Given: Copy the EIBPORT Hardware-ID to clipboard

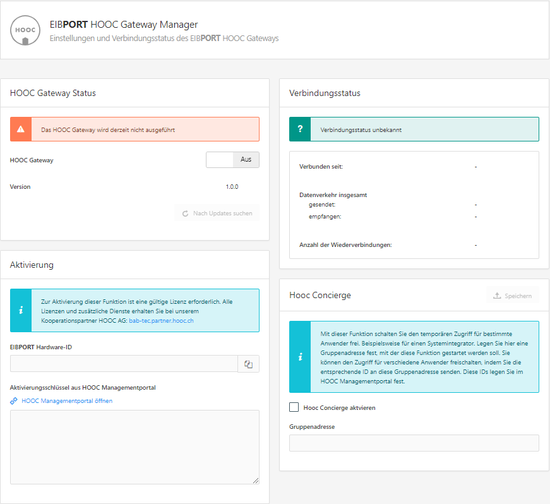Looking at the screenshot, I should (248, 364).
